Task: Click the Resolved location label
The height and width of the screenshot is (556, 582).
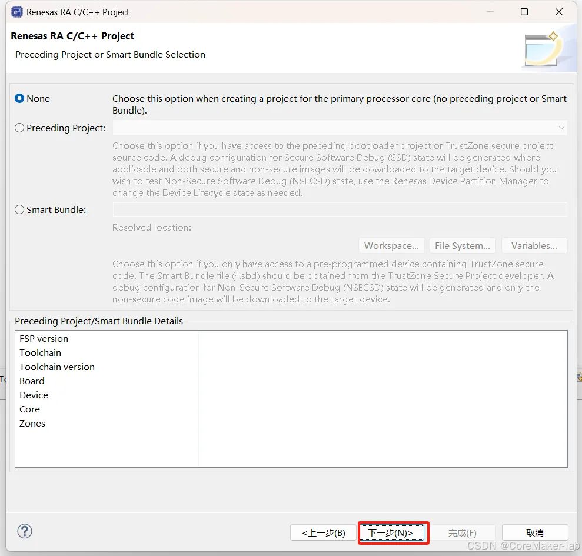Action: (152, 228)
